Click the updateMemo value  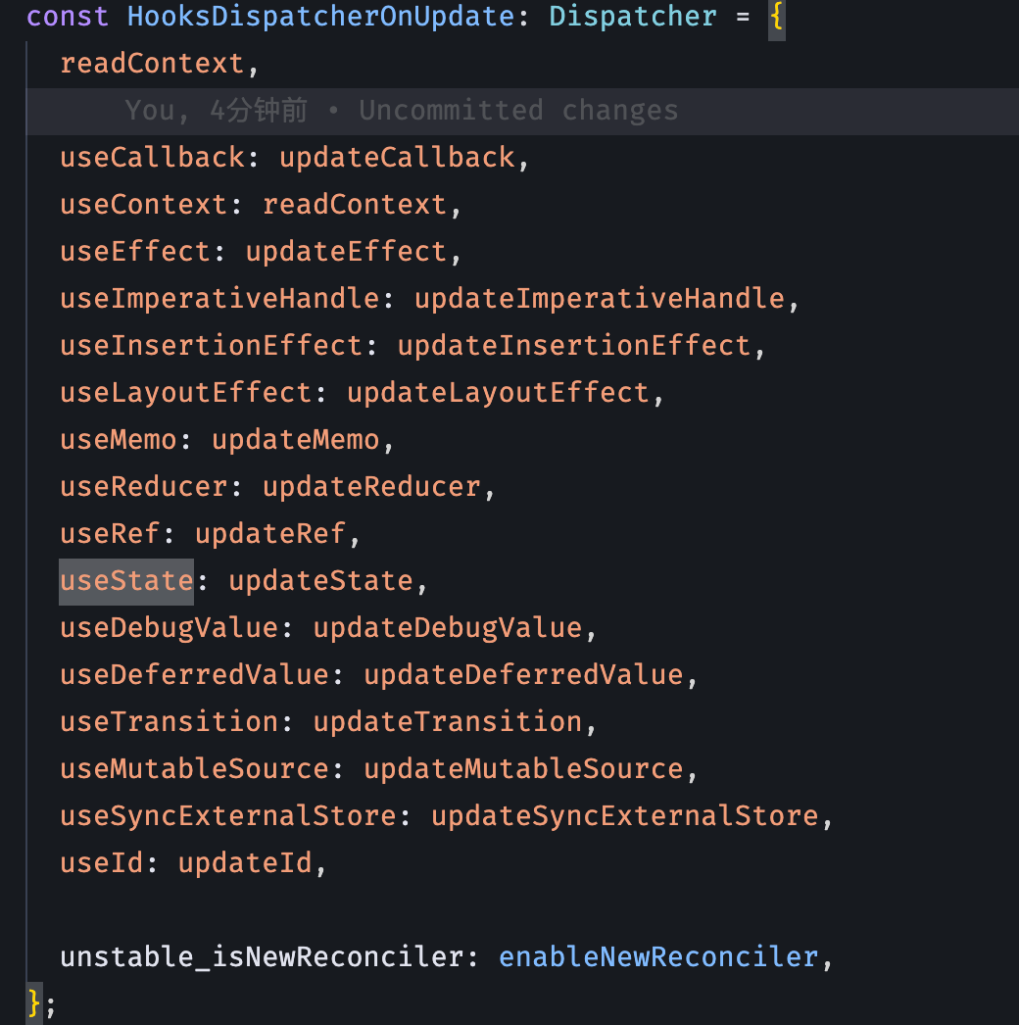coord(295,440)
